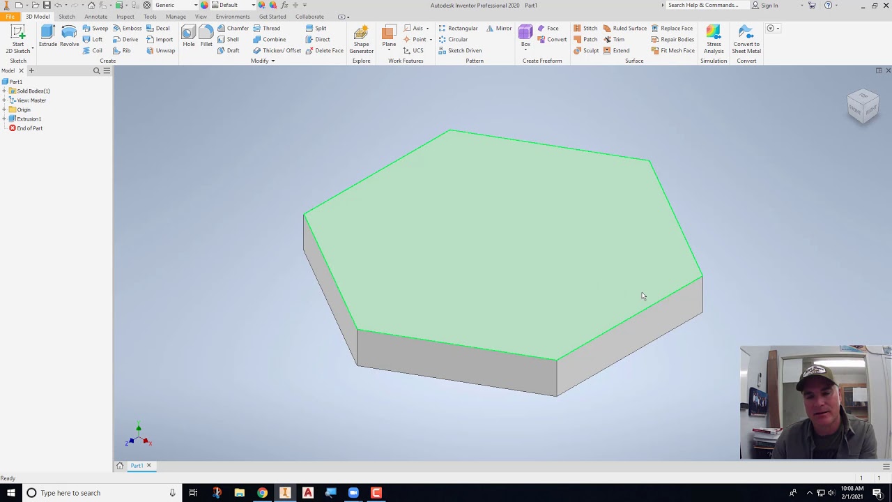Switch to the Manage tab
Viewport: 892px width, 502px height.
pos(176,17)
